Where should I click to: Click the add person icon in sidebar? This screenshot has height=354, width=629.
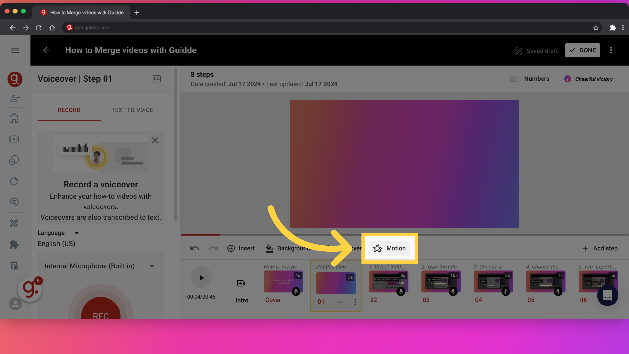(14, 99)
